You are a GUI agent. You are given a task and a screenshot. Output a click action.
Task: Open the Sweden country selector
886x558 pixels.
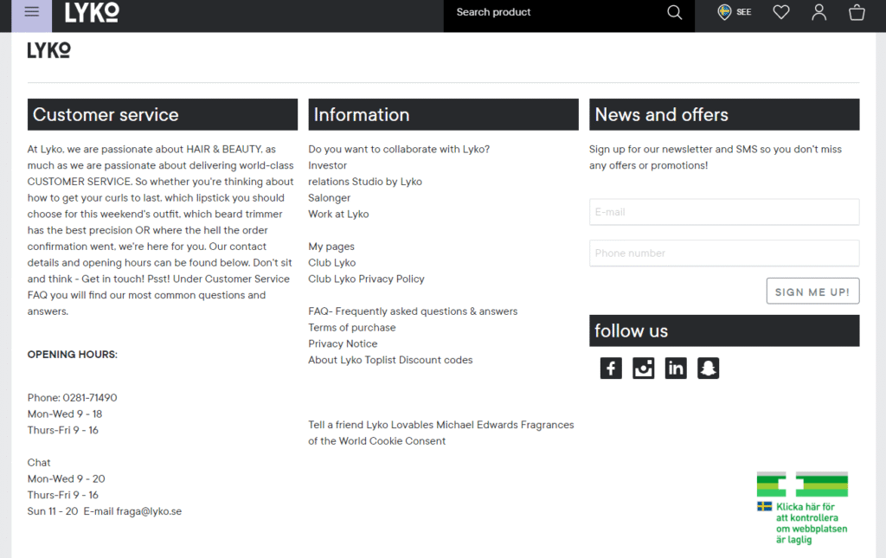point(734,12)
